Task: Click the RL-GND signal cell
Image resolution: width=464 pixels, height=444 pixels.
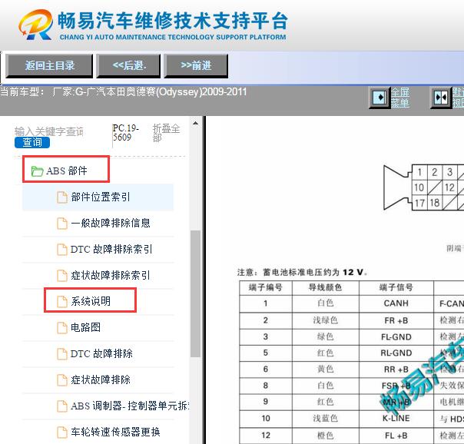Action: tap(396, 353)
